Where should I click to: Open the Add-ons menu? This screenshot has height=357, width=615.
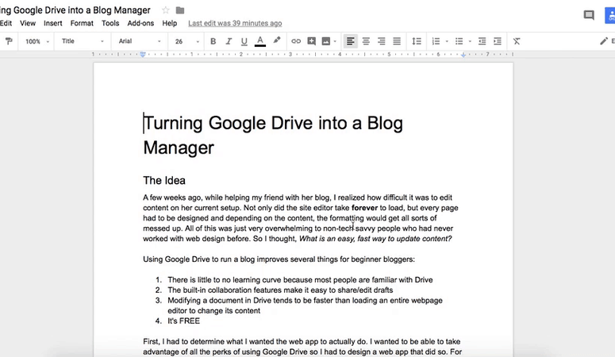pos(140,23)
